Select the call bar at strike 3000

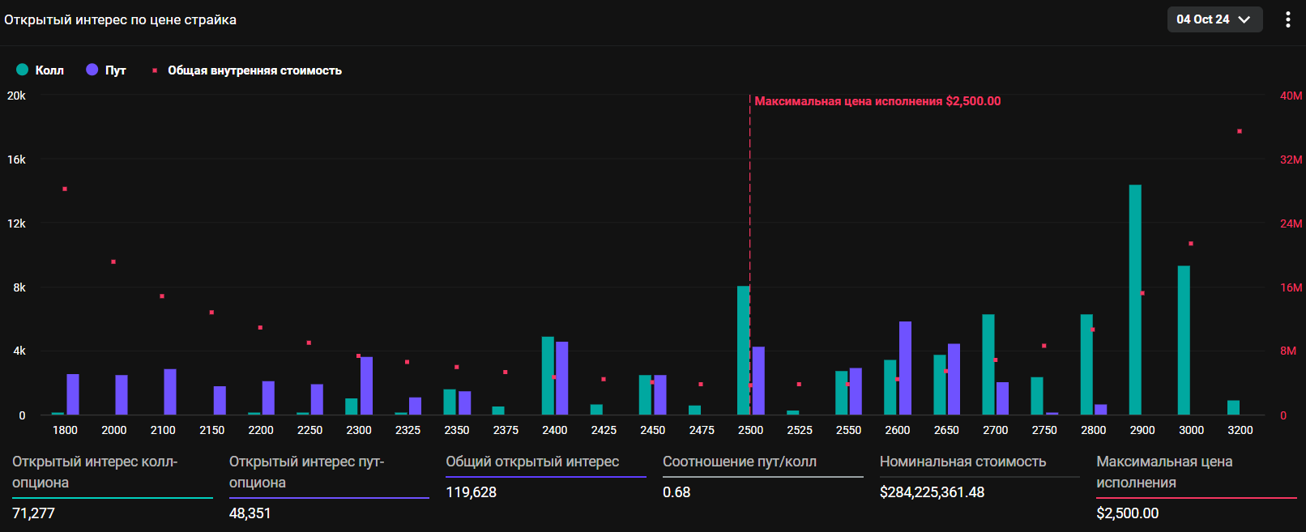coord(1184,340)
